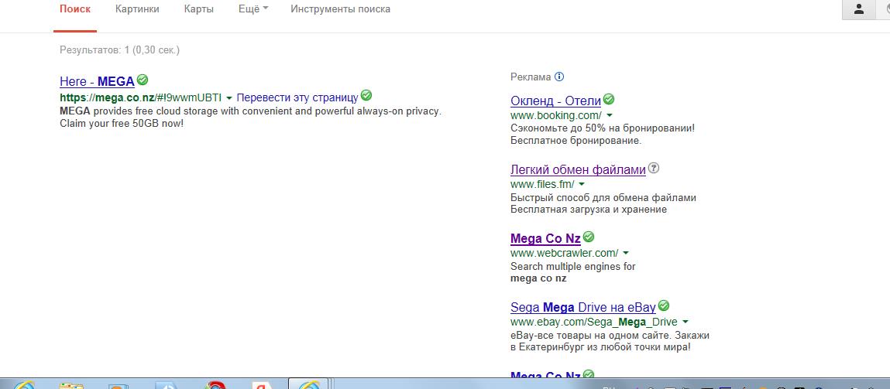Click the green checkmark beside Sega Mega Drive на eBay

pyautogui.click(x=664, y=306)
